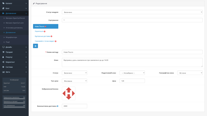
Task: Open the Статус модуля dropdown
Action: [x=132, y=12]
